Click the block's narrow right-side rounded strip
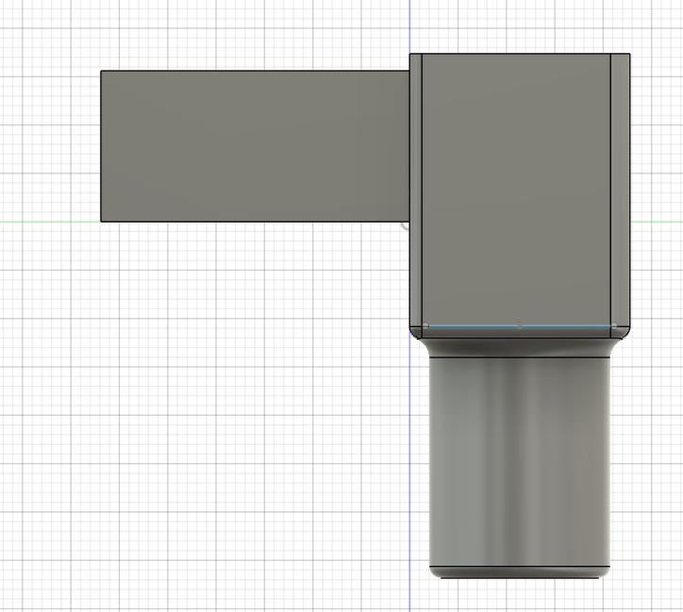683x612 pixels. [621, 190]
